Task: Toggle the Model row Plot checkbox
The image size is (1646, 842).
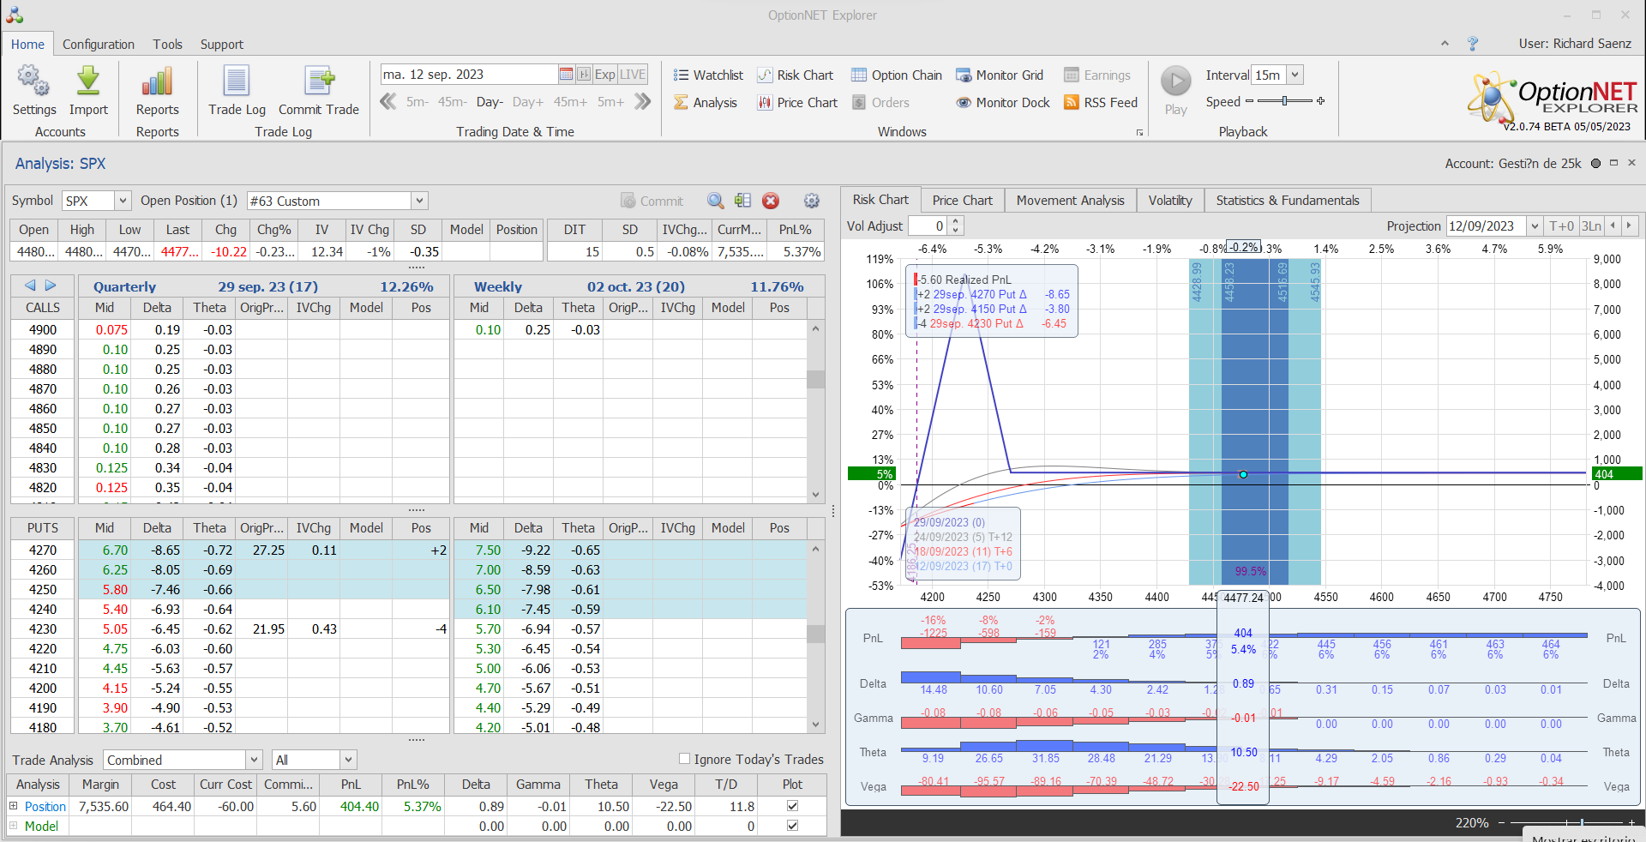Action: pos(792,826)
